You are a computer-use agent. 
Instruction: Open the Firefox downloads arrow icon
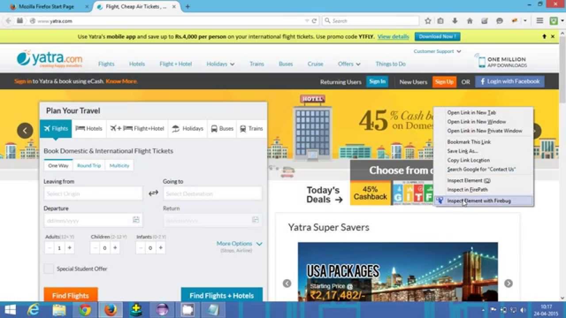tap(455, 21)
